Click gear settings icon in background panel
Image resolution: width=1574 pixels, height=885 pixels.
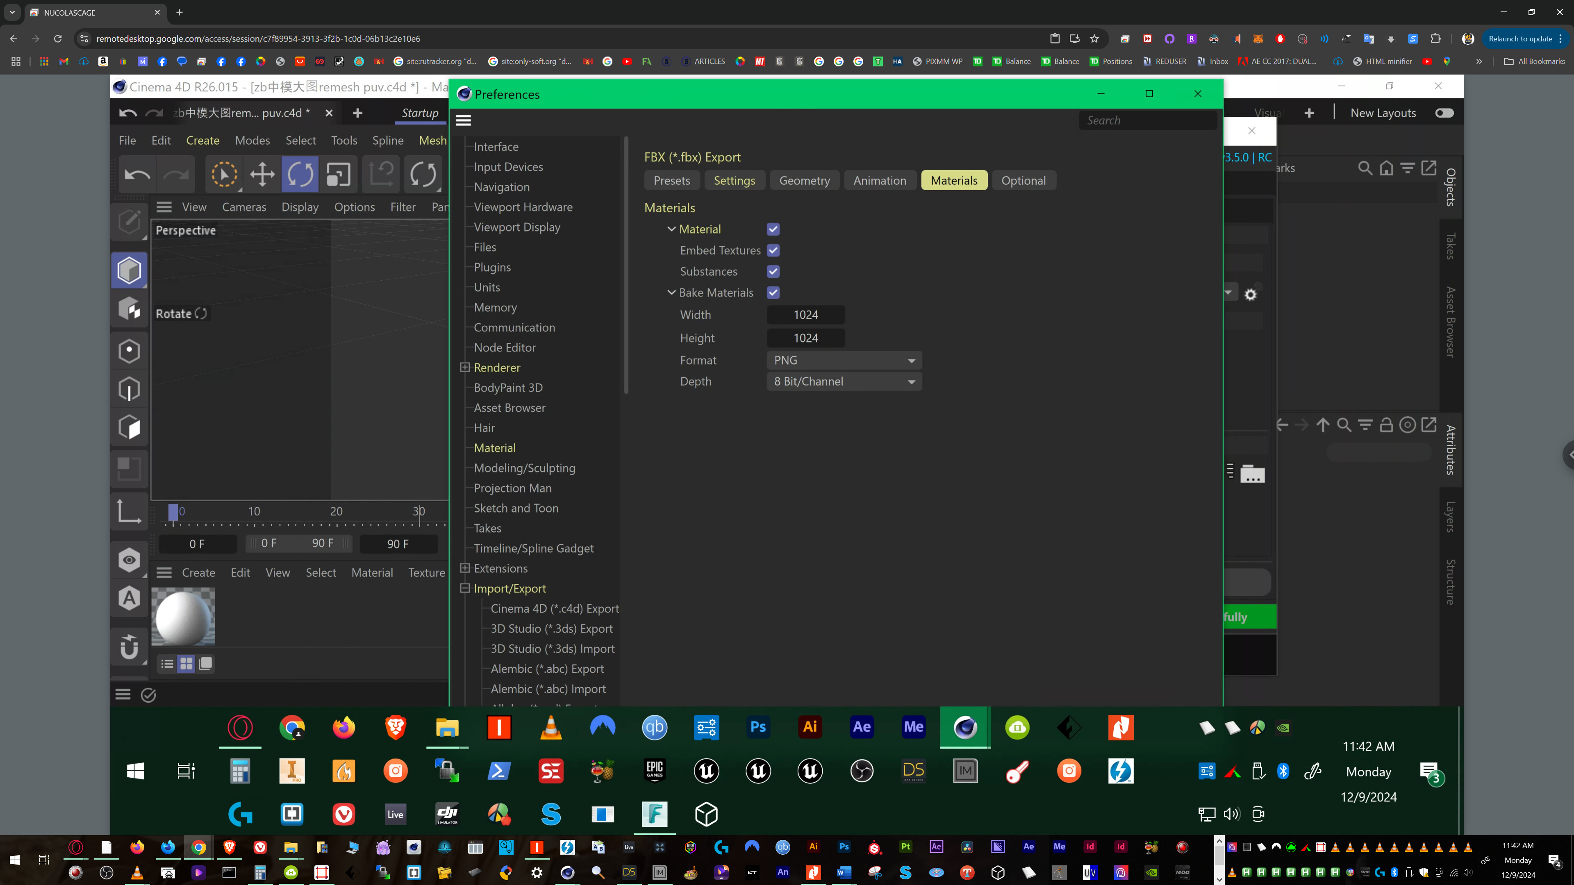pyautogui.click(x=1251, y=295)
